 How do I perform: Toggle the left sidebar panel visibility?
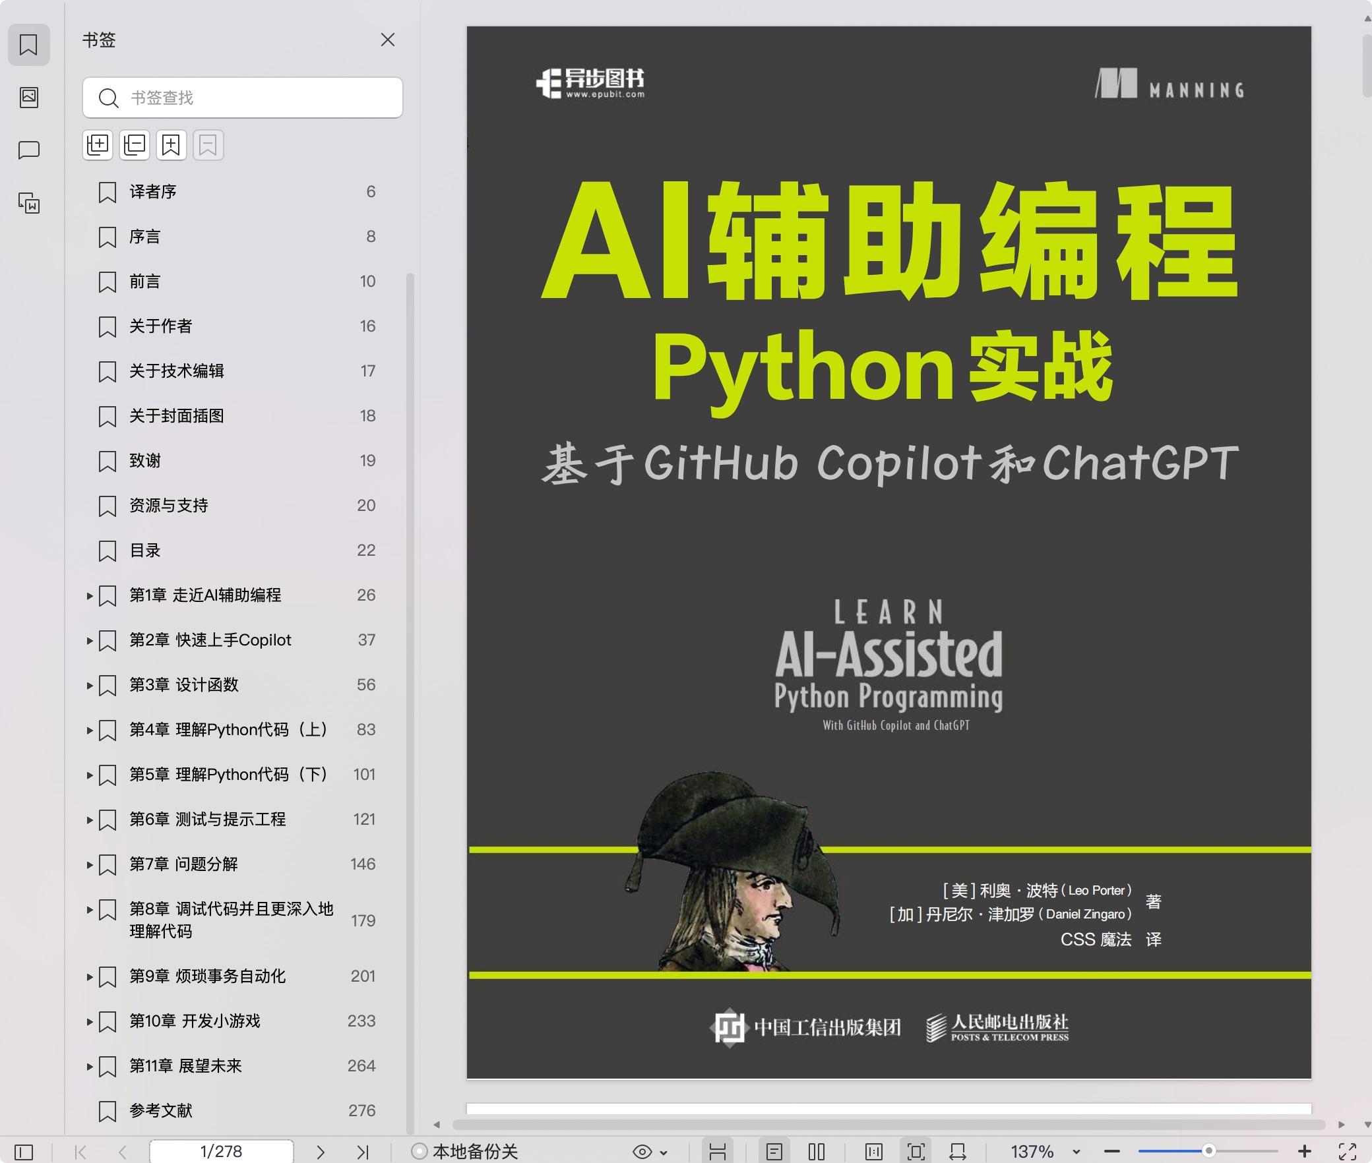pyautogui.click(x=24, y=1152)
